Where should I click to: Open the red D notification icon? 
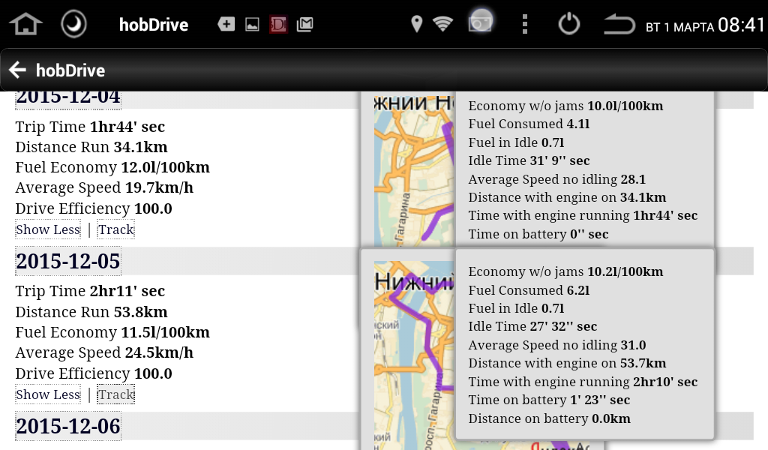coord(278,24)
